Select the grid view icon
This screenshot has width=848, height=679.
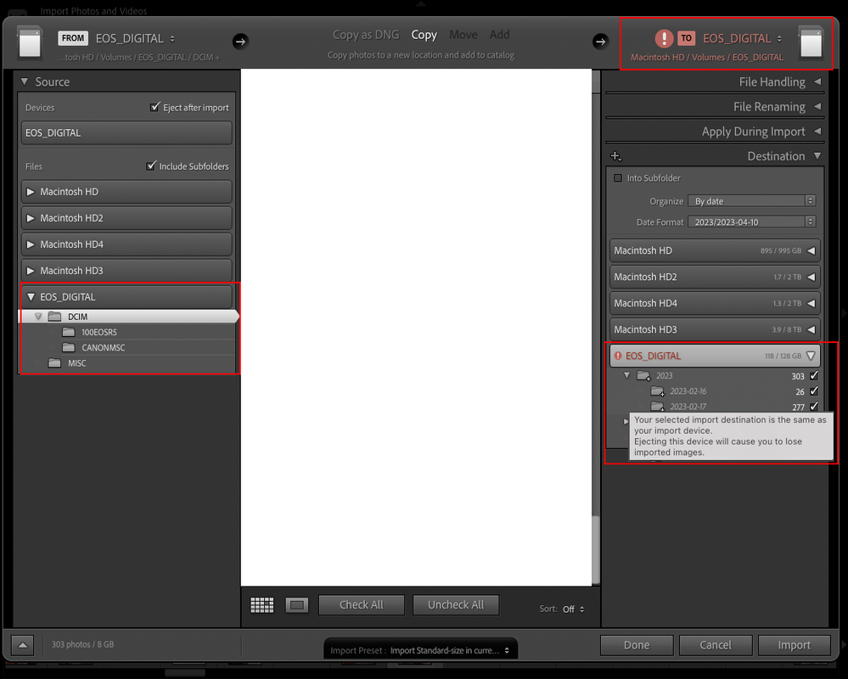click(x=261, y=604)
